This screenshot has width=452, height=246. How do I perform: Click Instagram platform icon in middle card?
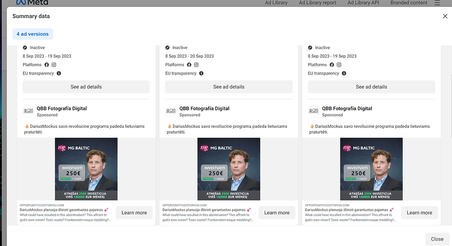[x=196, y=65]
